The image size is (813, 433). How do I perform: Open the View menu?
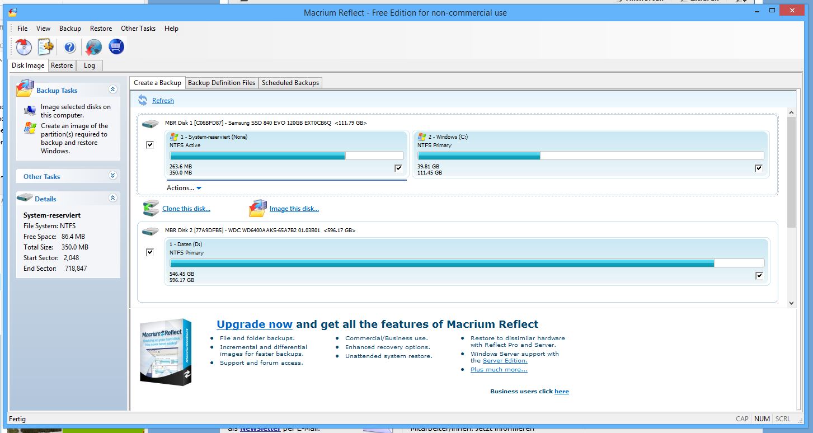click(43, 29)
